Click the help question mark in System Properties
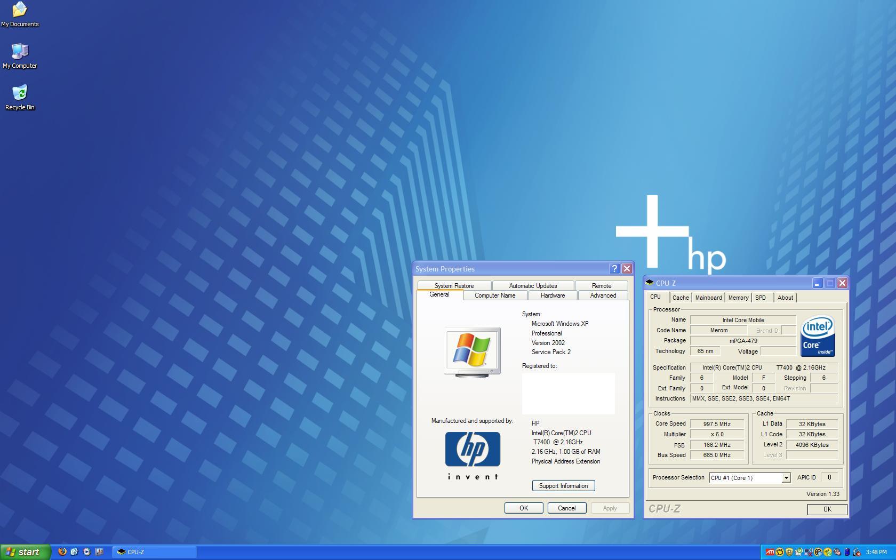This screenshot has height=560, width=896. click(614, 269)
